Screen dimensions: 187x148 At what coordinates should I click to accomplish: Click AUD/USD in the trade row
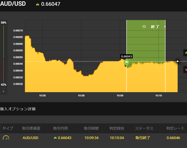pos(30,138)
